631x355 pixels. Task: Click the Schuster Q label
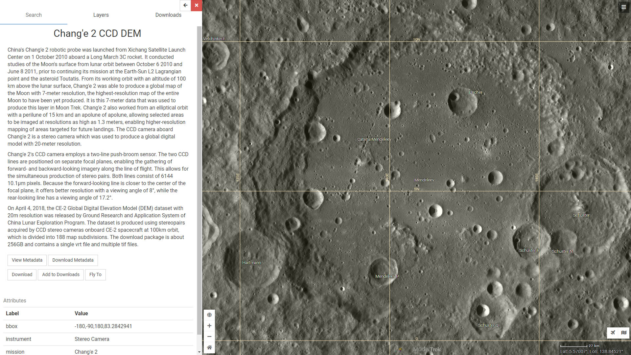(x=488, y=325)
